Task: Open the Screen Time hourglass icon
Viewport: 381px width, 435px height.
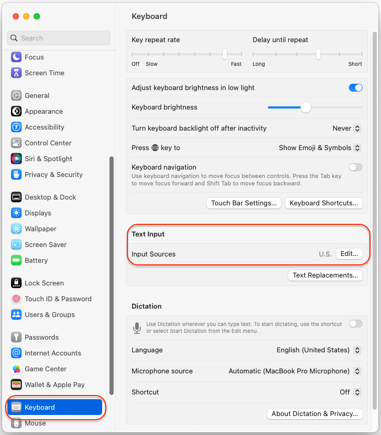Action: [x=16, y=73]
